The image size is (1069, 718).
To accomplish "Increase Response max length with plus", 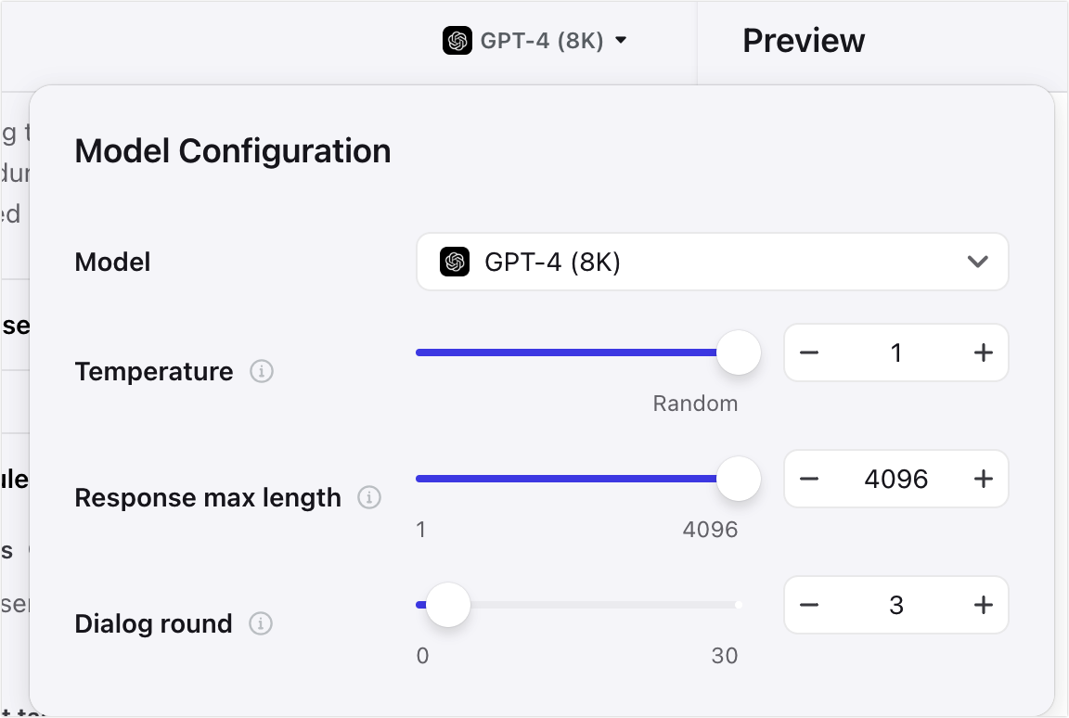I will coord(983,479).
